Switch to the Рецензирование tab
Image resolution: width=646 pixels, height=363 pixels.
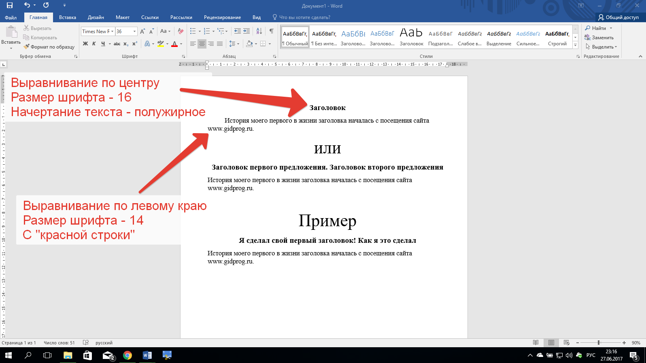pyautogui.click(x=222, y=17)
